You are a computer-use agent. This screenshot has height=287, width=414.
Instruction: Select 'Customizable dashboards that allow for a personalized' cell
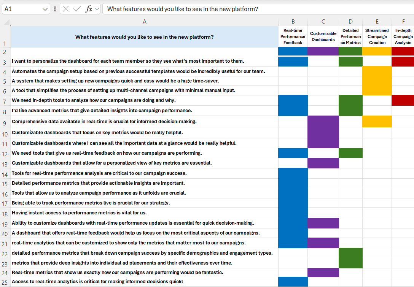(x=145, y=163)
